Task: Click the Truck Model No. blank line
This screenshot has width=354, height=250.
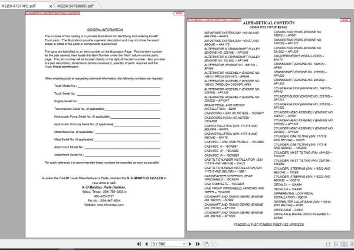Action: click(x=119, y=86)
